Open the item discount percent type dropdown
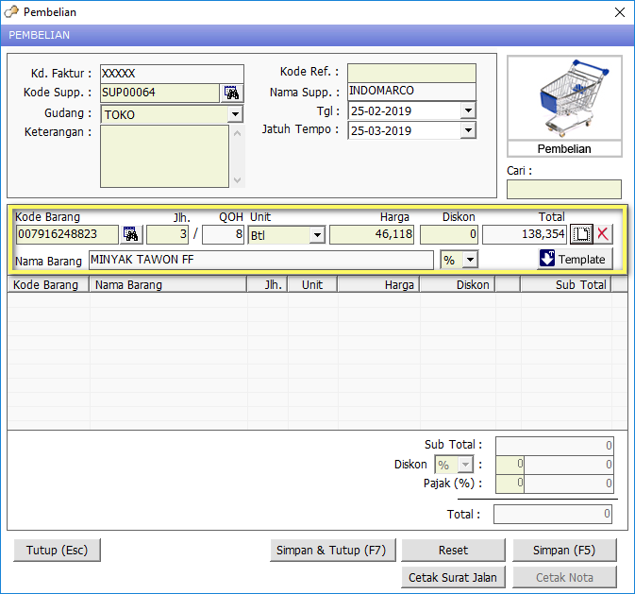The image size is (635, 594). tap(469, 260)
